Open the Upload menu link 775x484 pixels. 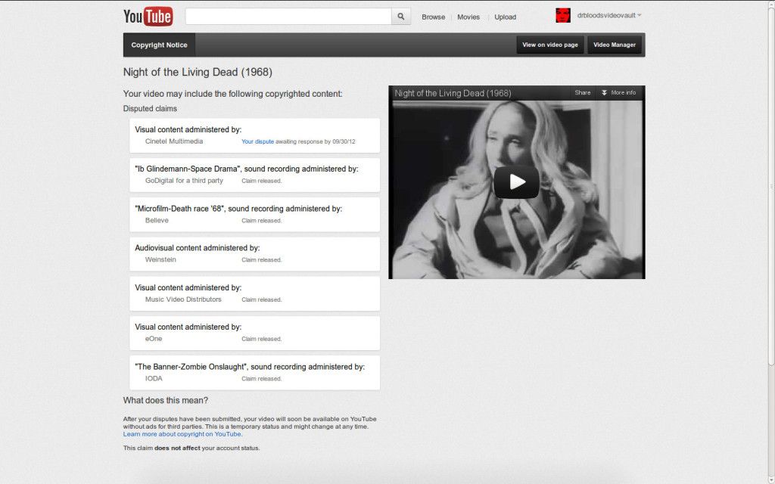click(x=505, y=17)
